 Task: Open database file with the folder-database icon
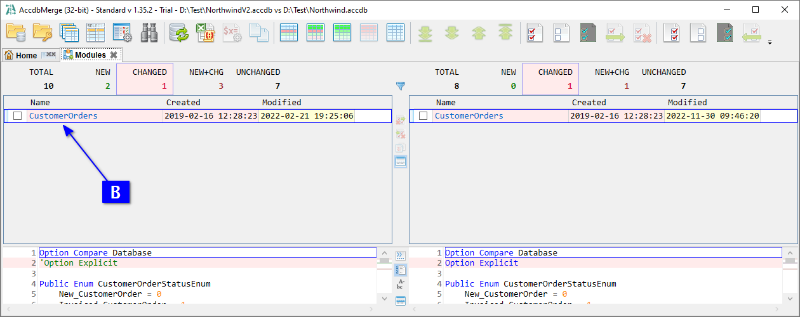pos(16,32)
